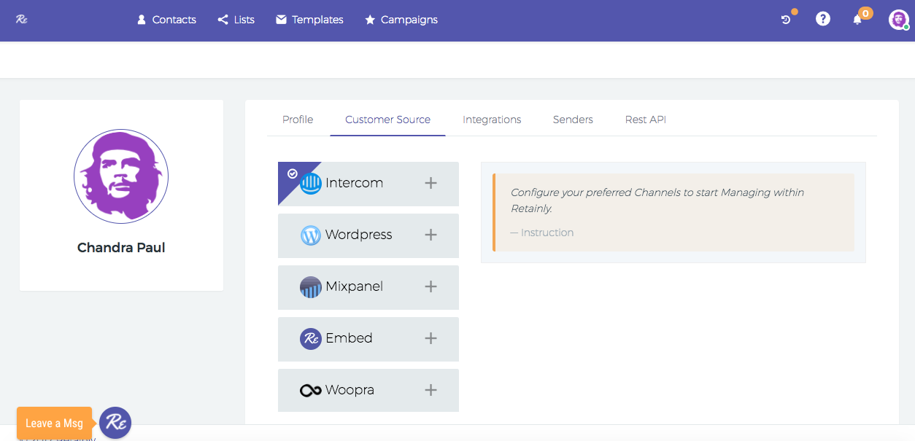Click the Woopra label text
This screenshot has width=915, height=441.
[350, 390]
